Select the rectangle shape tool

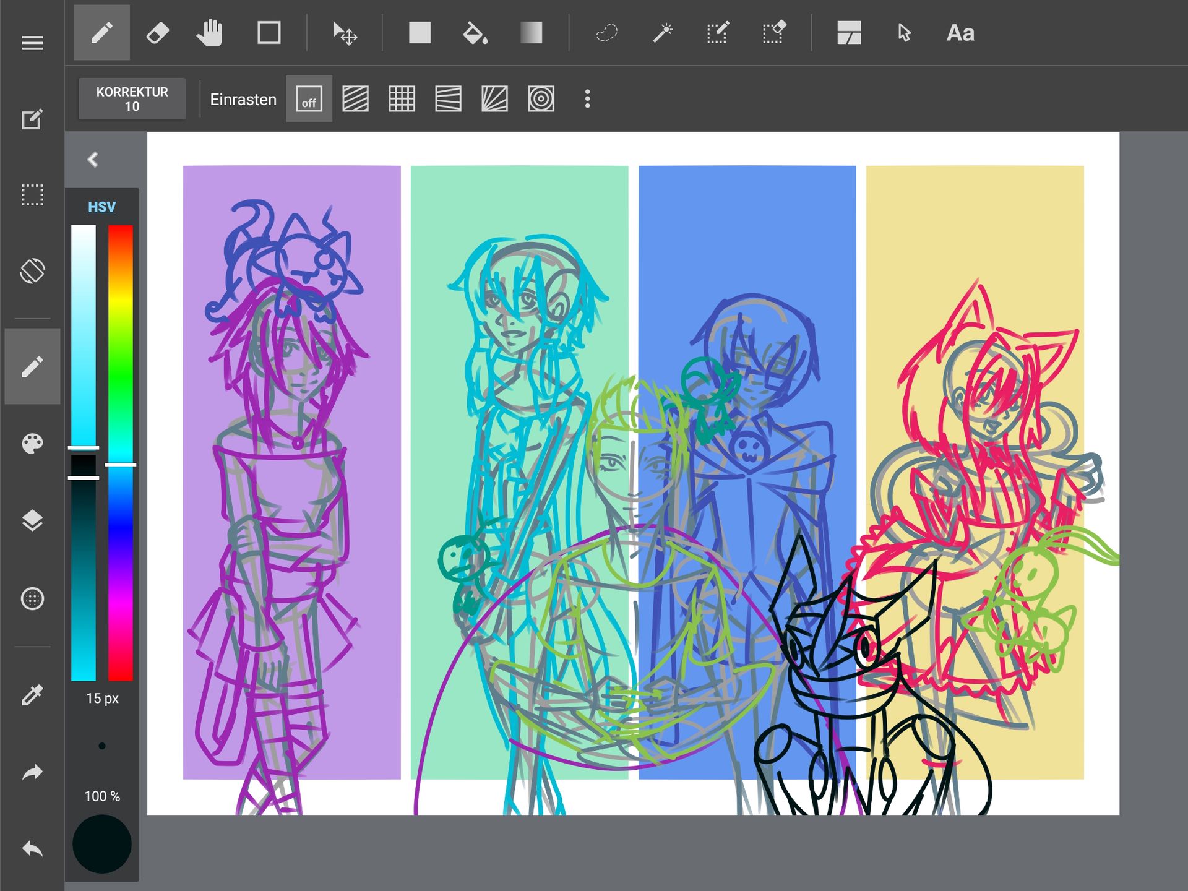click(x=269, y=33)
